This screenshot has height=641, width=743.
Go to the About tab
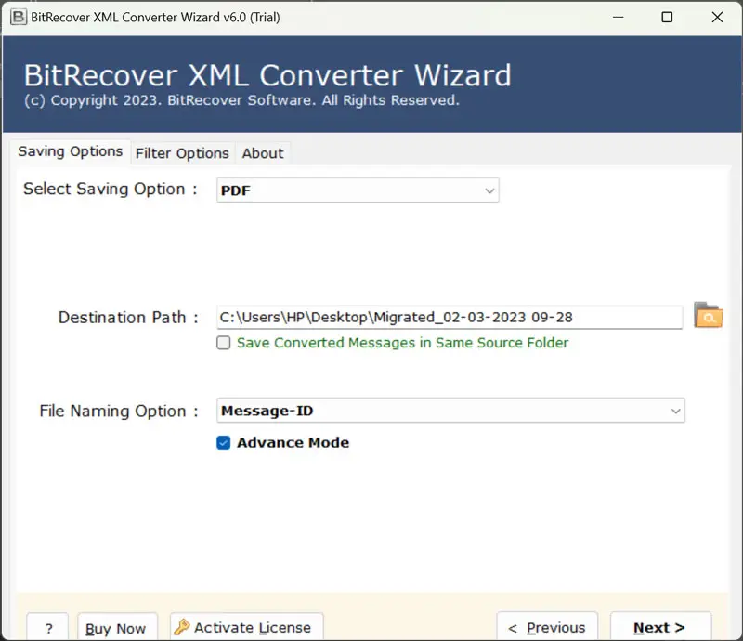tap(263, 153)
